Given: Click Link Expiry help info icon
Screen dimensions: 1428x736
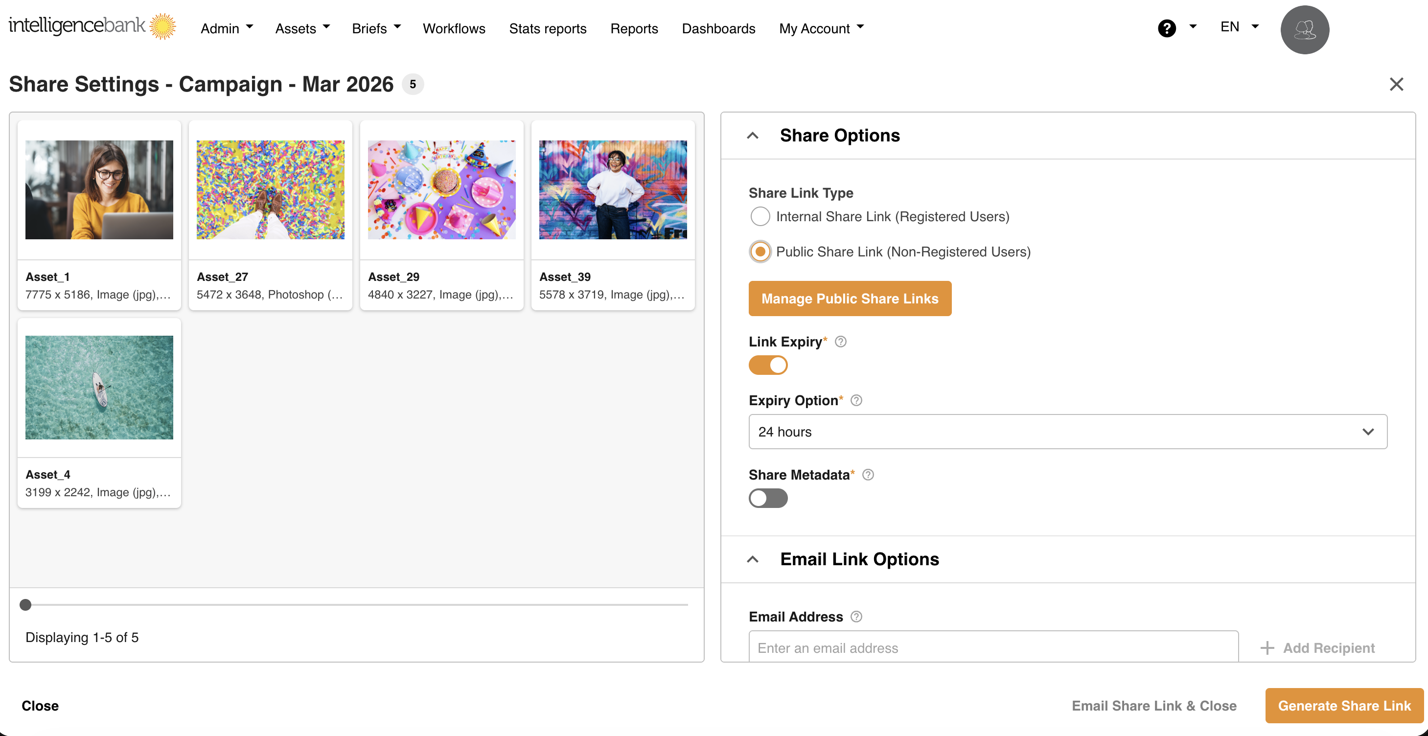Looking at the screenshot, I should click(840, 342).
